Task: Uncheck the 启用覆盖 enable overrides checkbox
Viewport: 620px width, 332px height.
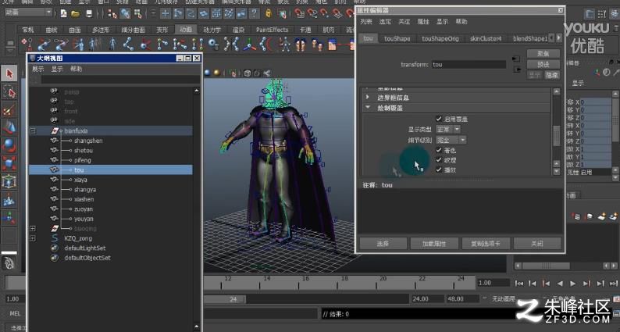Action: pyautogui.click(x=439, y=119)
